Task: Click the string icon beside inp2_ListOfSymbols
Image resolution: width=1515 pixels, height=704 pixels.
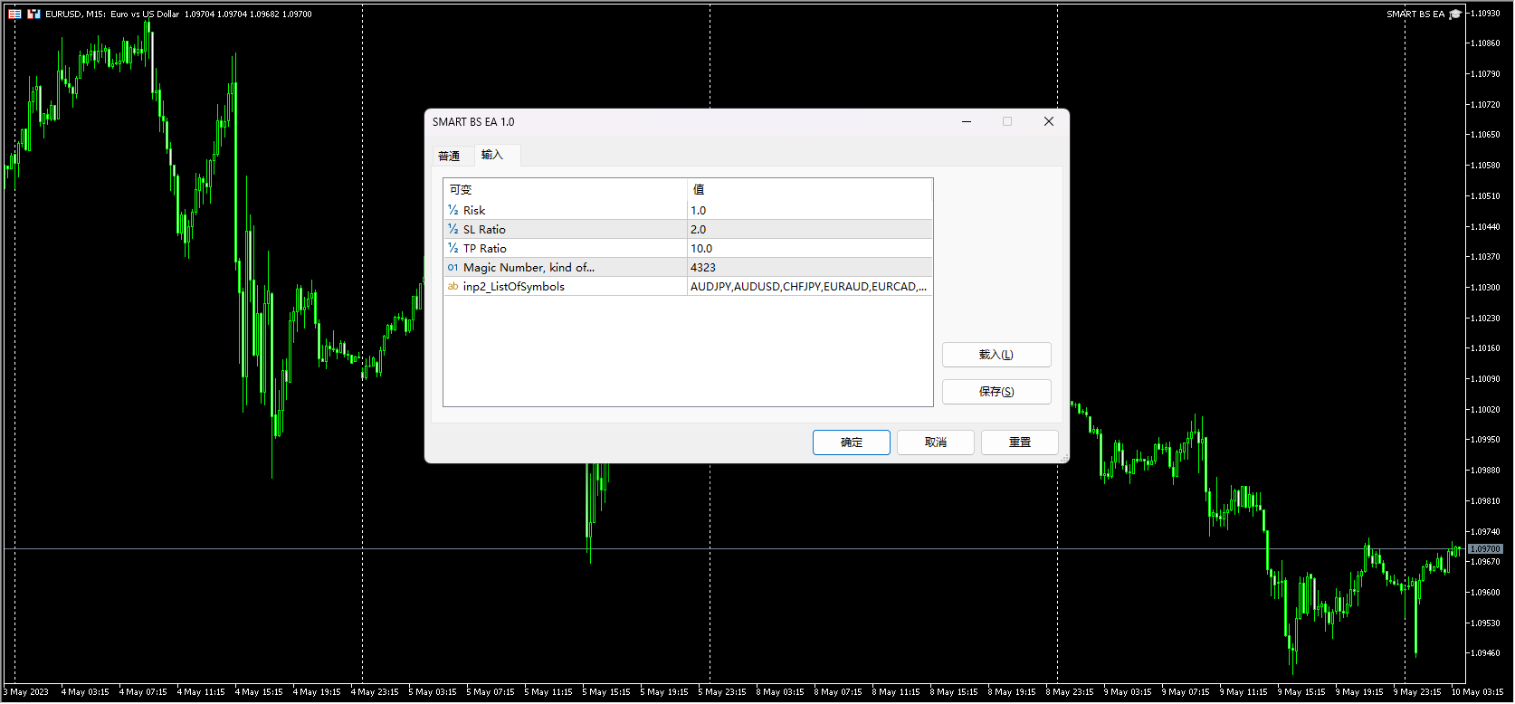Action: pos(453,286)
